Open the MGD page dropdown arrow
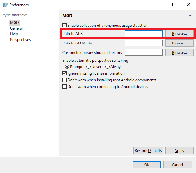This screenshot has height=173, width=196. coord(190,16)
